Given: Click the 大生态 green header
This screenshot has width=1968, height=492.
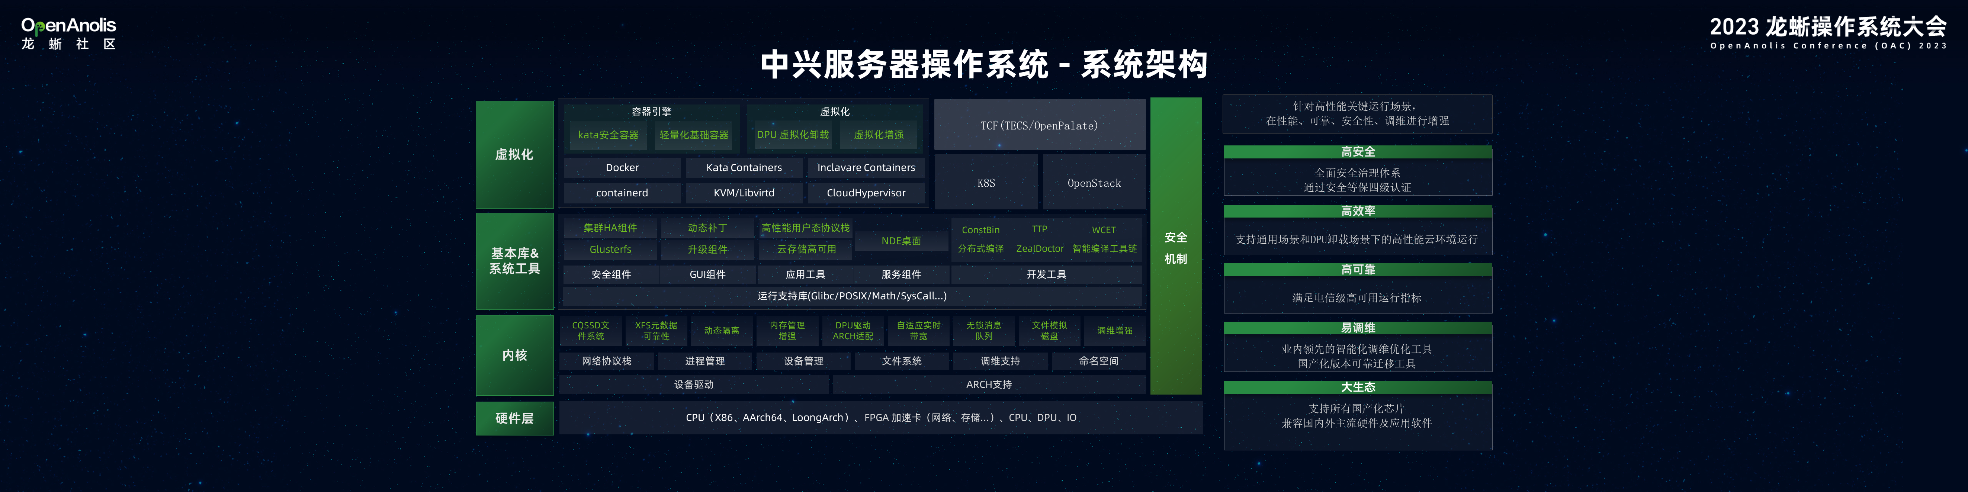Looking at the screenshot, I should click(1358, 388).
